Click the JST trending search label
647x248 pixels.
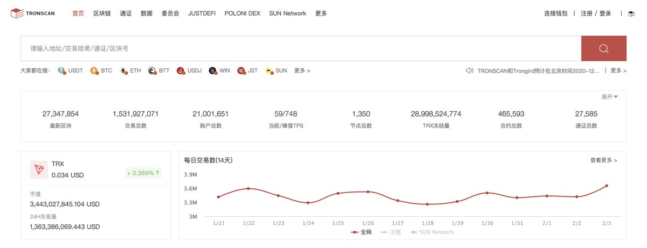pyautogui.click(x=252, y=70)
